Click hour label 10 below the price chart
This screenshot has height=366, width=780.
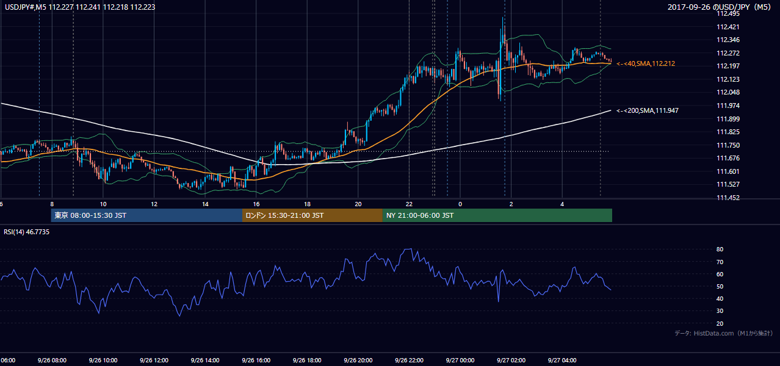(x=103, y=204)
